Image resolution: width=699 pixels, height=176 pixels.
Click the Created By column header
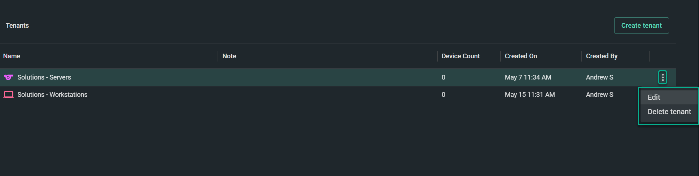point(602,56)
